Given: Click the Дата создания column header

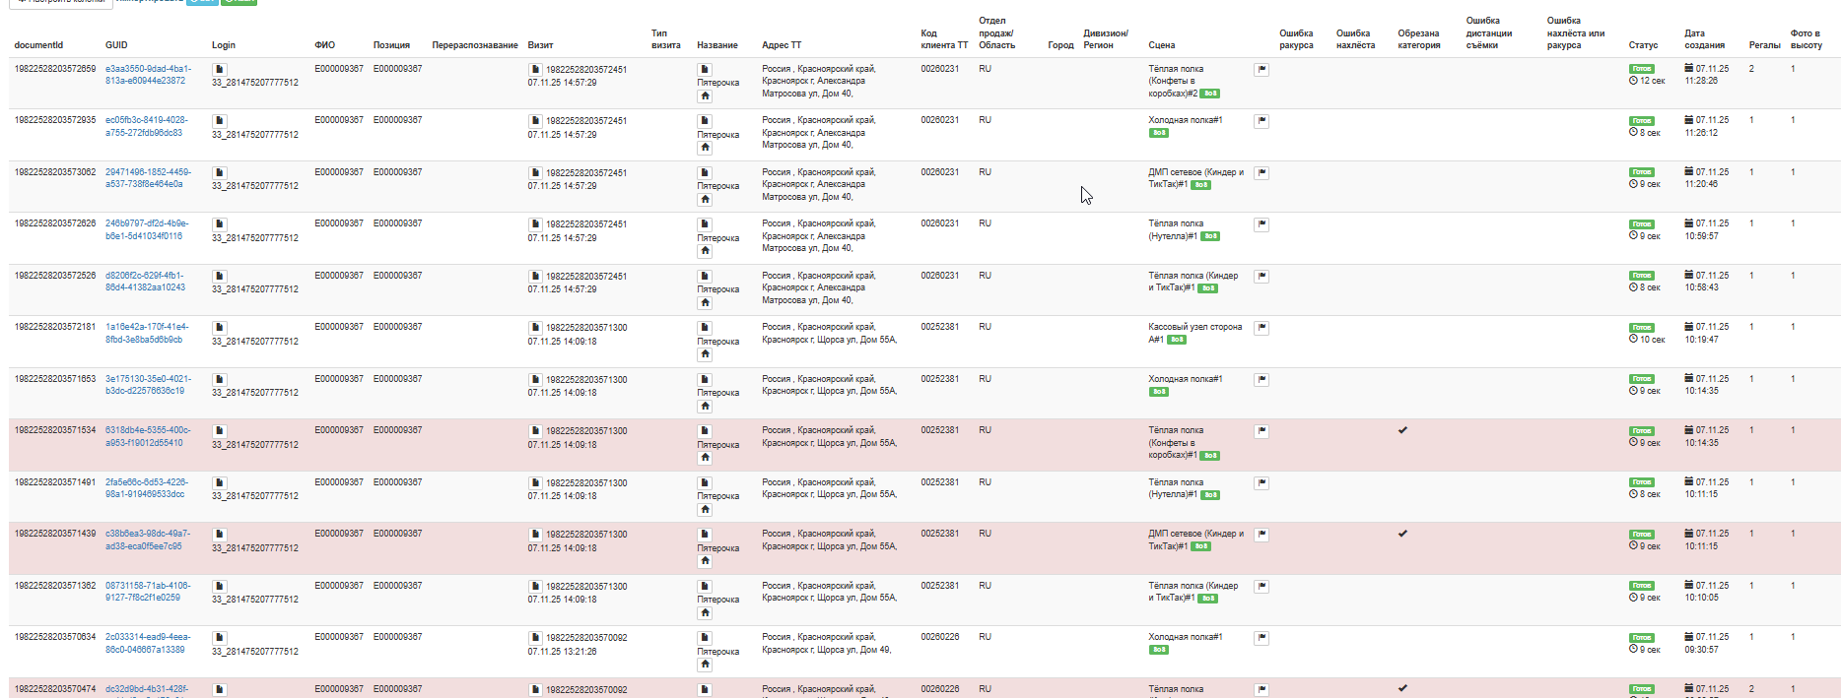Looking at the screenshot, I should tap(1704, 39).
